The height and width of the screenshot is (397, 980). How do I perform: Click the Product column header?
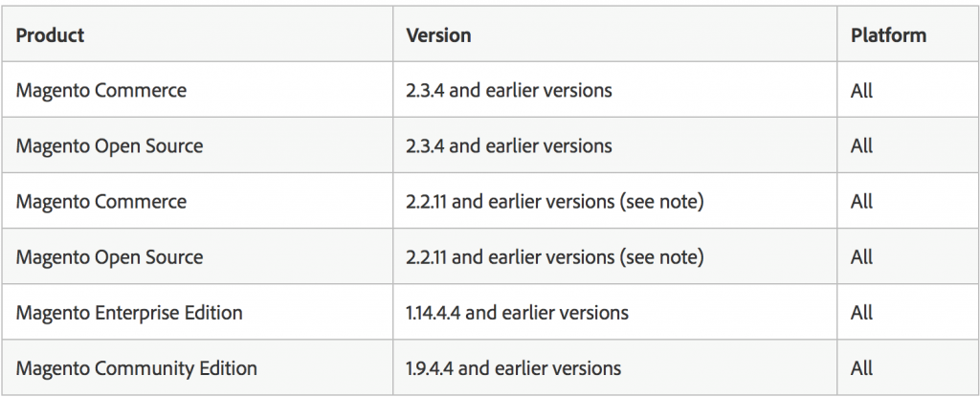coord(197,34)
